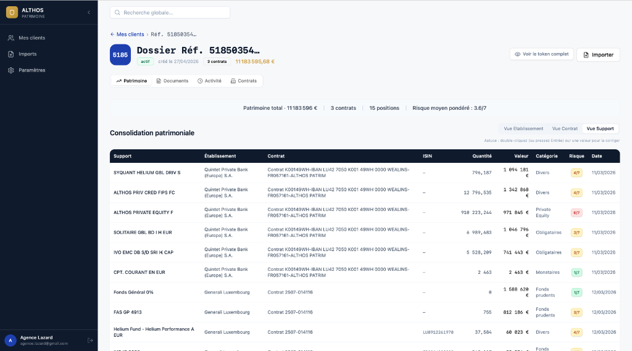Click the Patrimoine tab trend icon
Image resolution: width=632 pixels, height=351 pixels.
(119, 81)
